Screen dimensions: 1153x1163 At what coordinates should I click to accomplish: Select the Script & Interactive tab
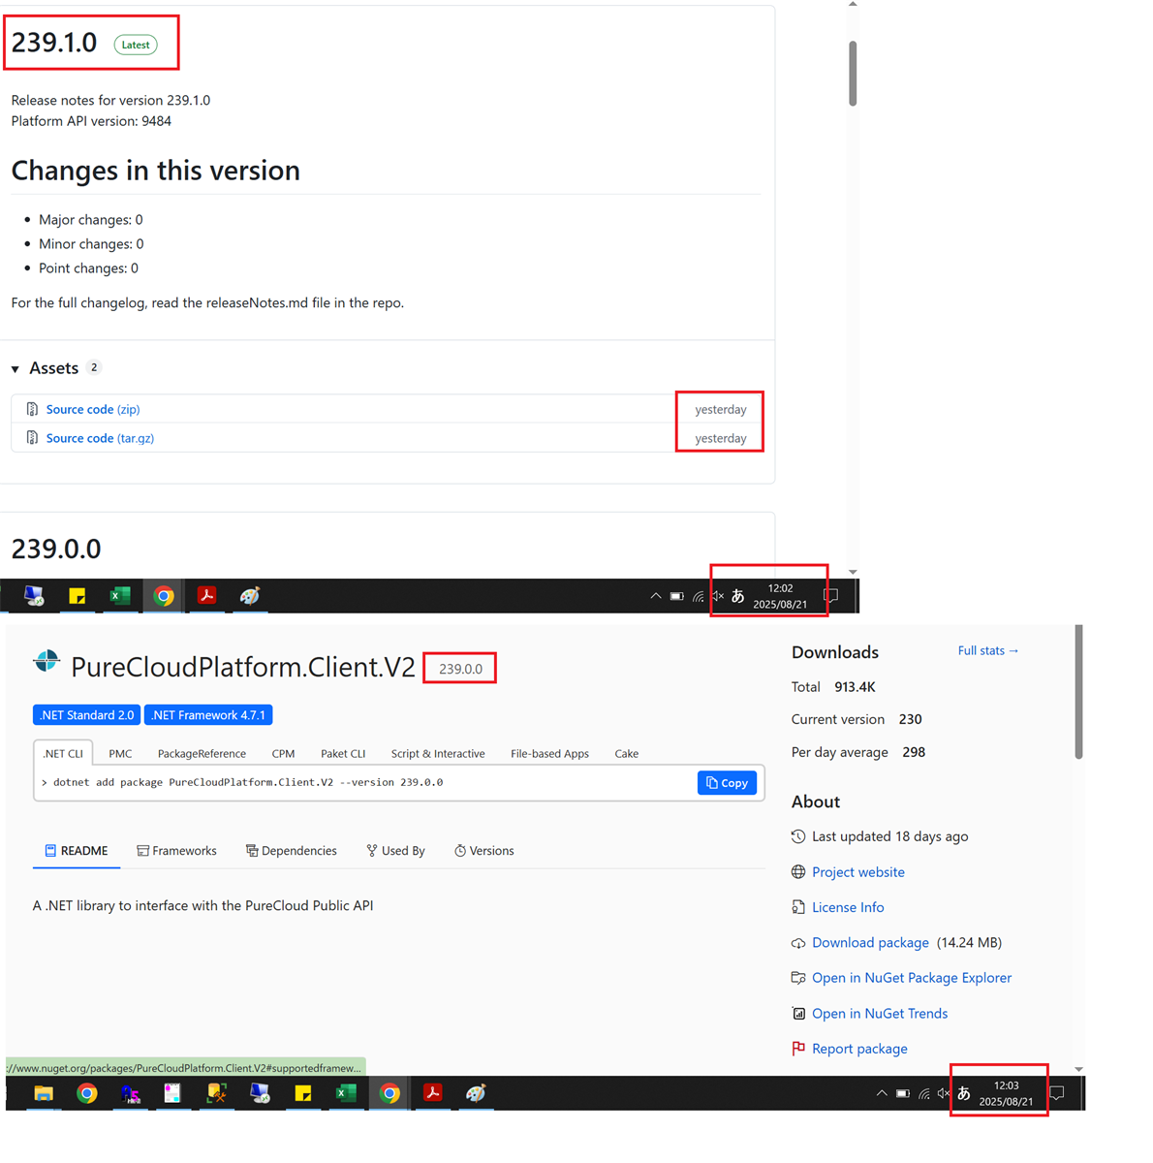coord(438,753)
